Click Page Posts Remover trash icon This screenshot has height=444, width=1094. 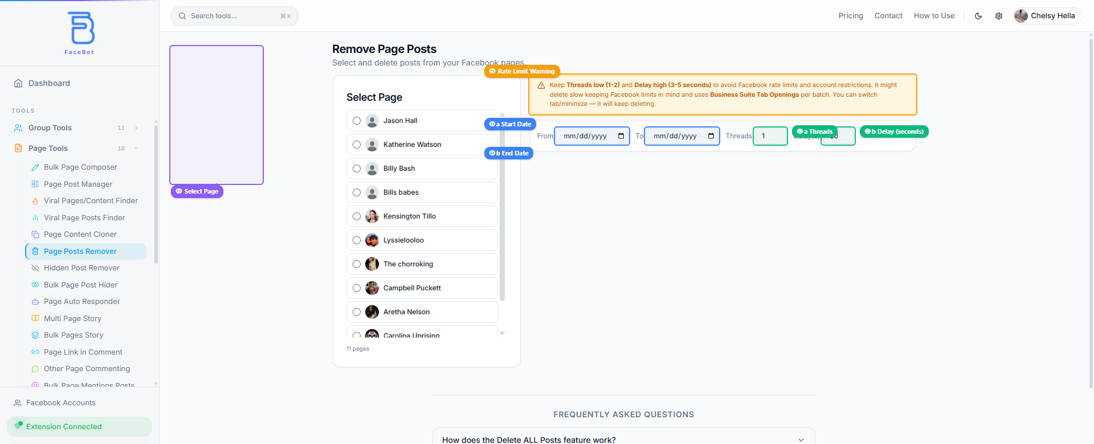tap(35, 252)
